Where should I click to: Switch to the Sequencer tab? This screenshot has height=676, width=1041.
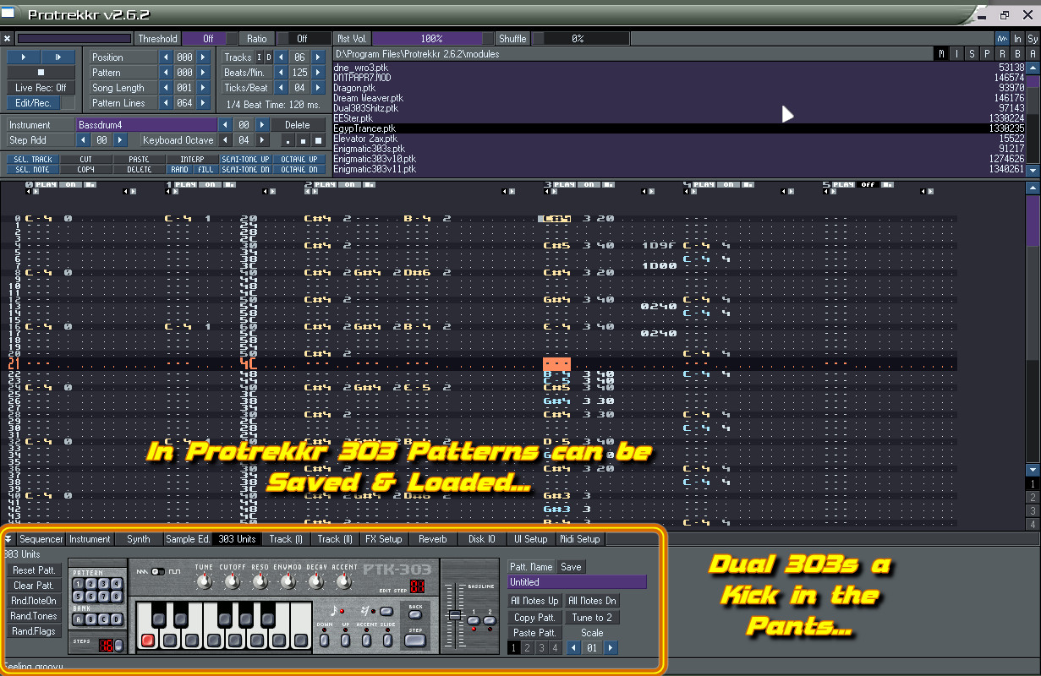pos(41,539)
